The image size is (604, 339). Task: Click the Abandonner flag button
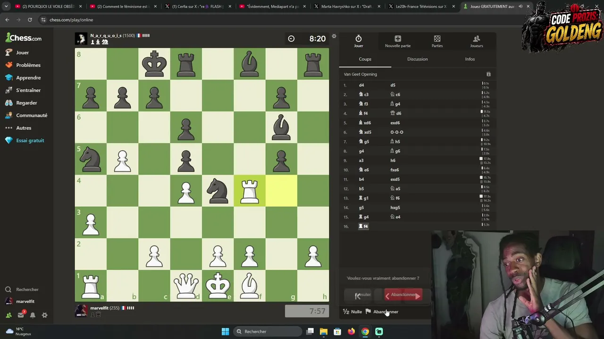[x=382, y=312]
